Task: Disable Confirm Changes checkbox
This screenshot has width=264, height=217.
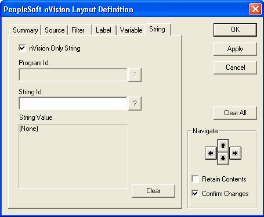Action: pos(195,193)
